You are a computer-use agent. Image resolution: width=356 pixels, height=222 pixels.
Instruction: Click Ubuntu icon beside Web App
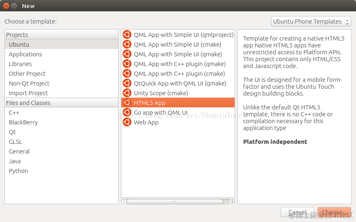coord(127,122)
